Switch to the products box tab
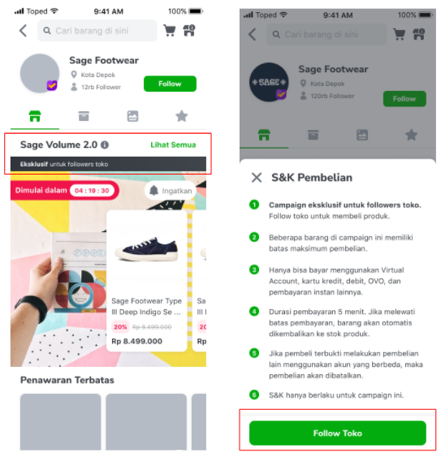441x457 pixels. pos(84,116)
